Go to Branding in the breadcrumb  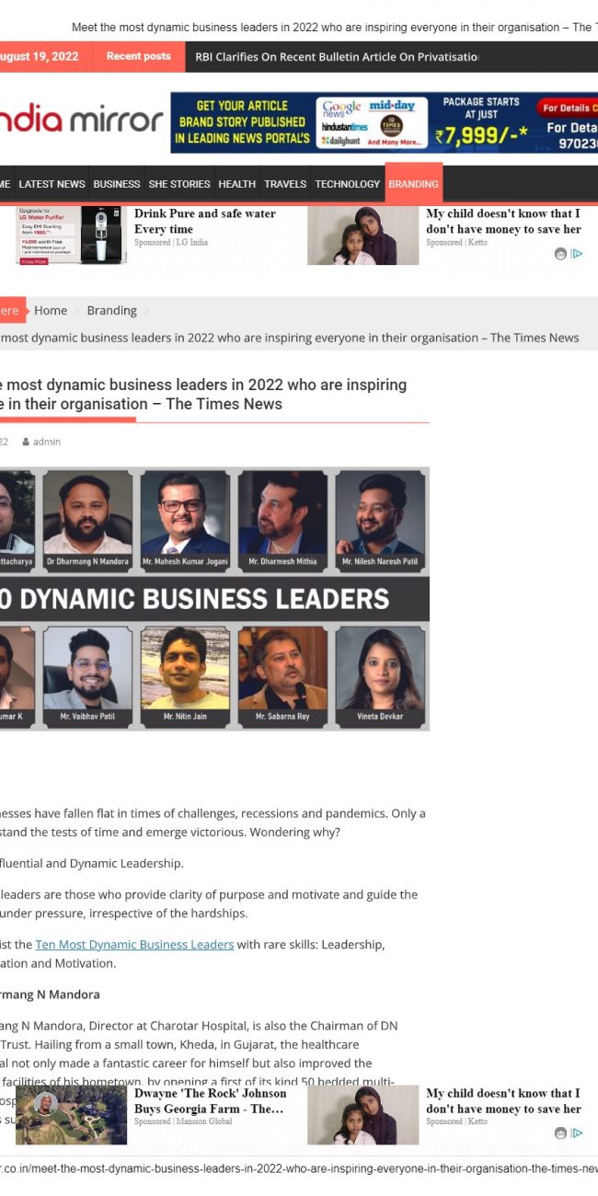coord(111,311)
